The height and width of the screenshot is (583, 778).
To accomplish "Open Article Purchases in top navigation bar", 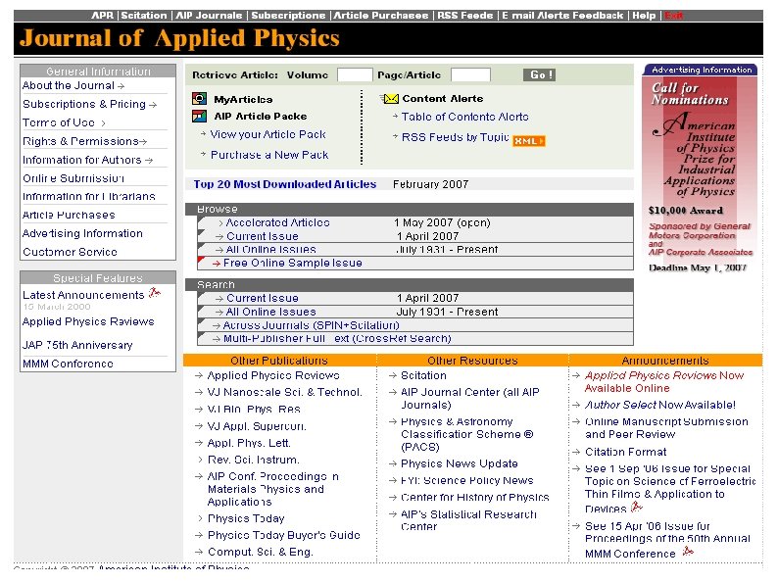I will click(x=381, y=16).
